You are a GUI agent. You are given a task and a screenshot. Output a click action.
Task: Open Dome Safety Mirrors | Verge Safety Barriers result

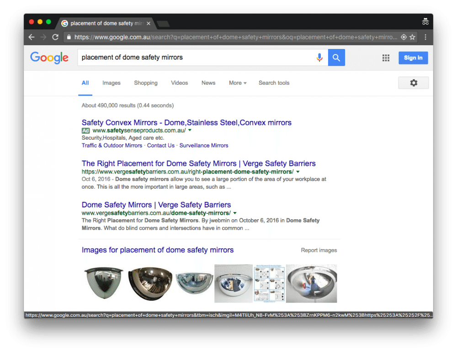click(156, 205)
